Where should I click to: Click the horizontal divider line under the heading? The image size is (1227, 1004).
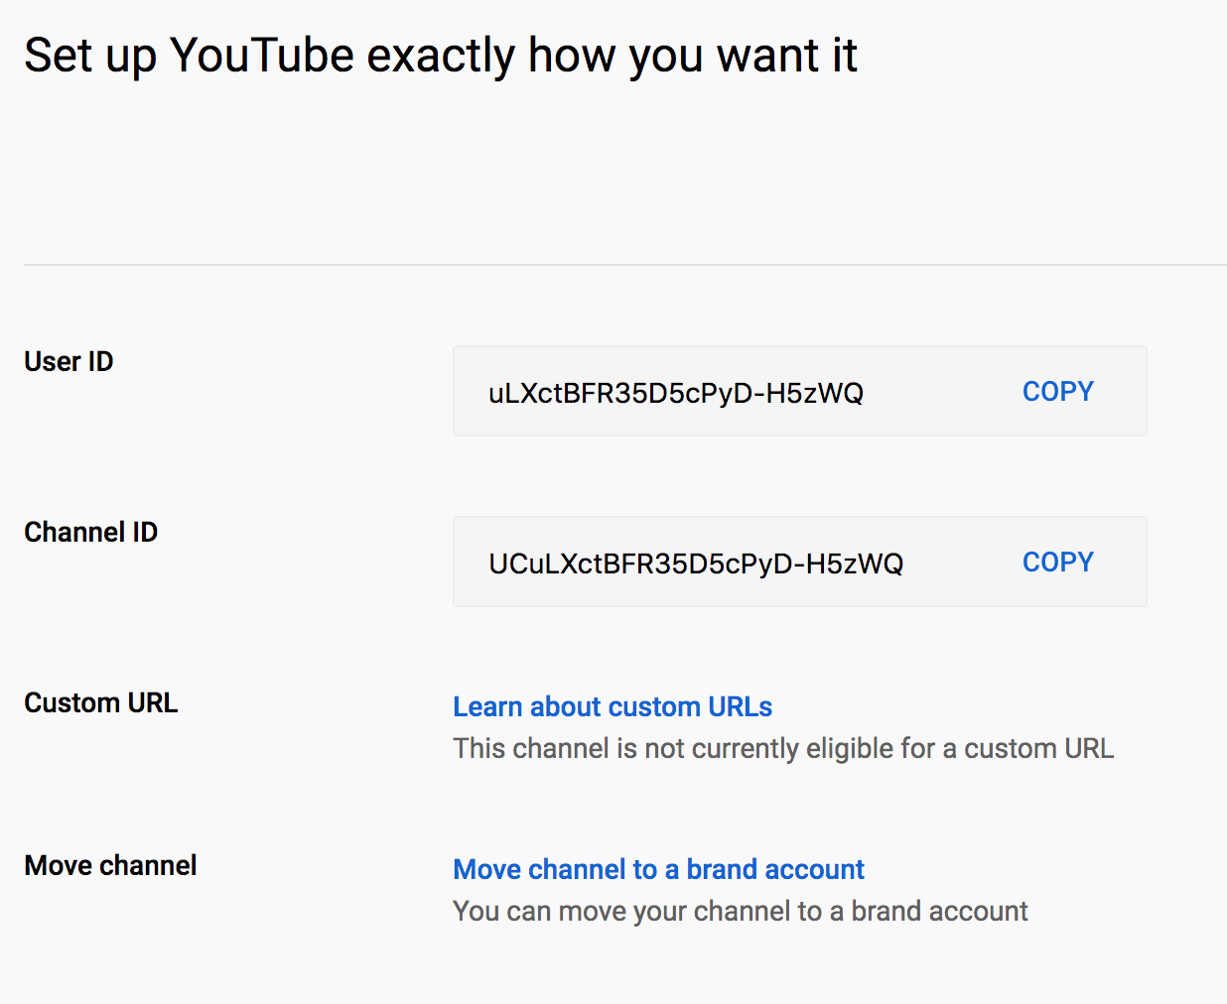point(625,265)
